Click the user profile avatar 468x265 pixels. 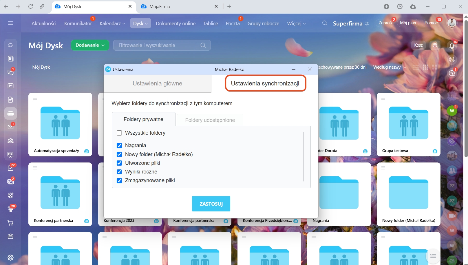coord(452,23)
